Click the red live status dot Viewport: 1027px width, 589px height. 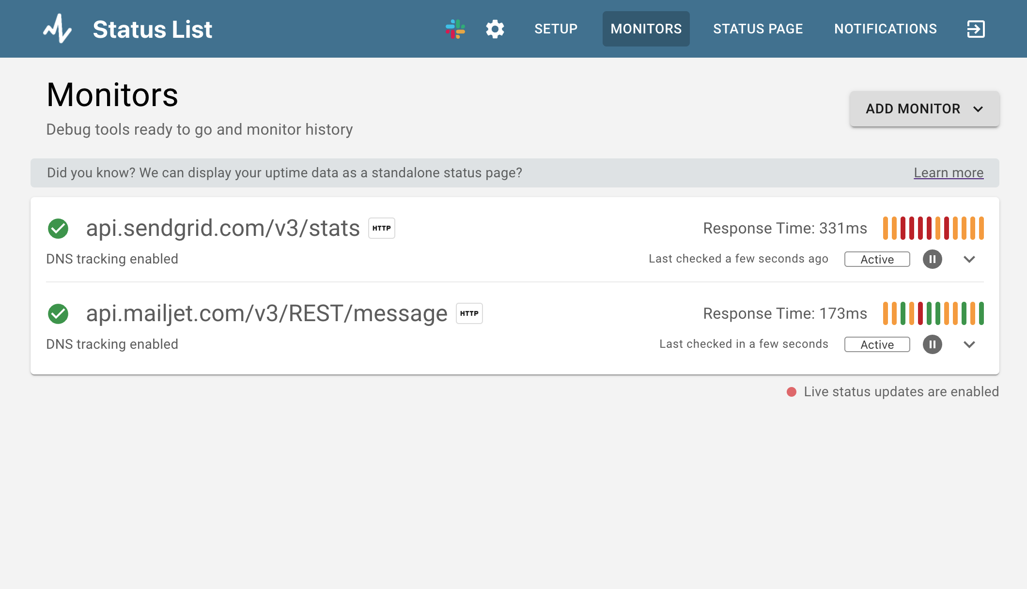click(x=792, y=392)
